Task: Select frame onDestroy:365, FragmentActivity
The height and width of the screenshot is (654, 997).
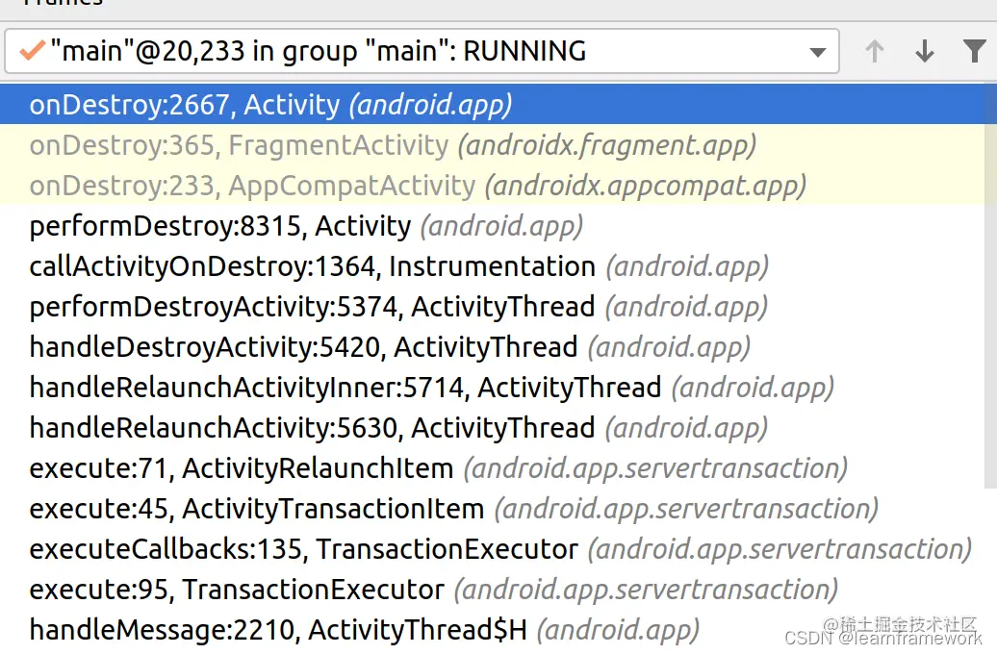Action: click(x=492, y=145)
